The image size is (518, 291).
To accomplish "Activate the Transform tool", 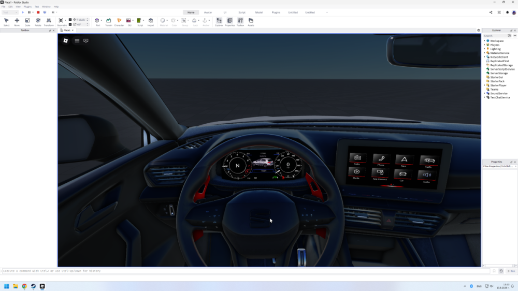I will pyautogui.click(x=49, y=22).
